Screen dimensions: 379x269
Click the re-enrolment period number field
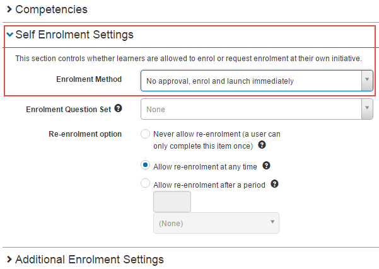(x=172, y=202)
